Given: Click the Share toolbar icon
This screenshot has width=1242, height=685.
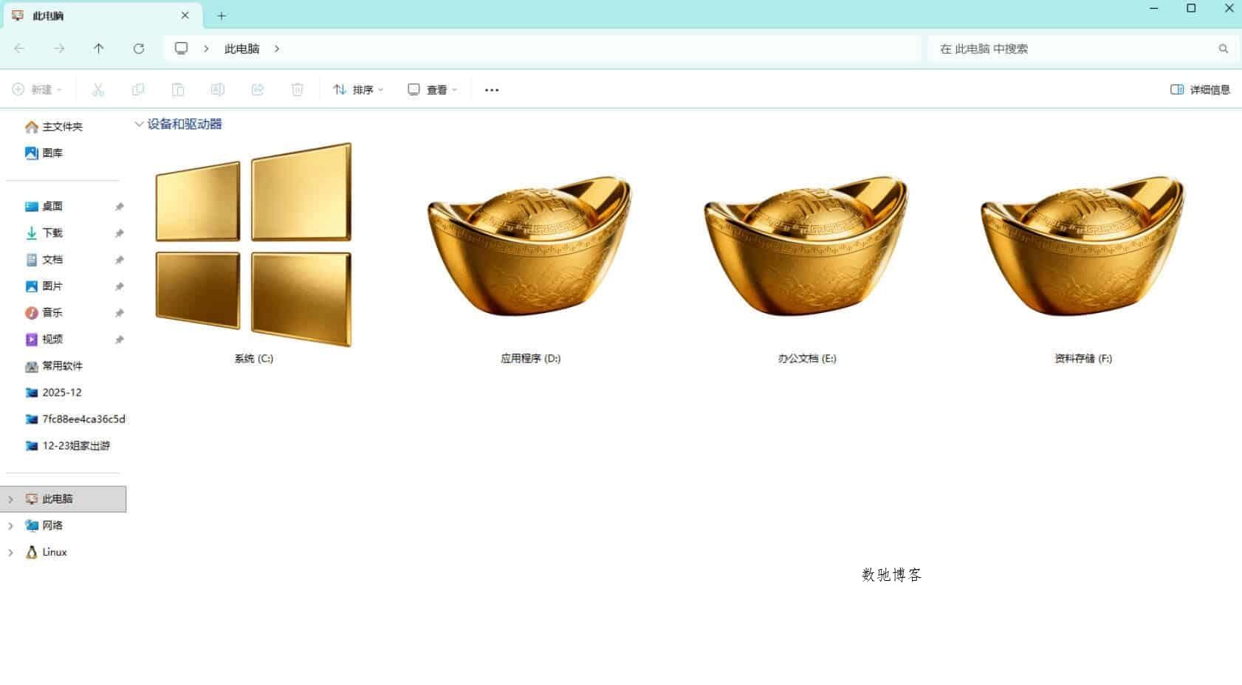Looking at the screenshot, I should click(x=257, y=89).
